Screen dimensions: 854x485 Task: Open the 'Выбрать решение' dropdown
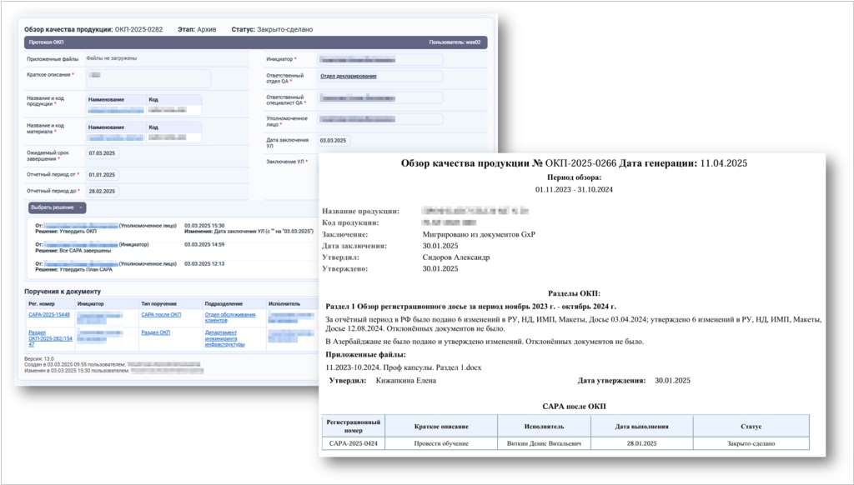click(x=57, y=207)
